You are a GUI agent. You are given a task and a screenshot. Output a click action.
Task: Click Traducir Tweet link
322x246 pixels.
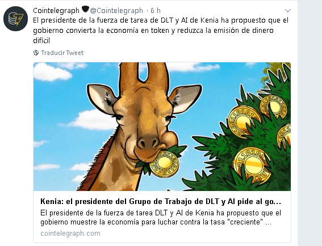62,53
